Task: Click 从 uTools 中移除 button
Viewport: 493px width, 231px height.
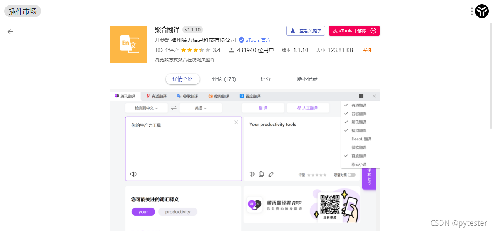Action: 354,31
